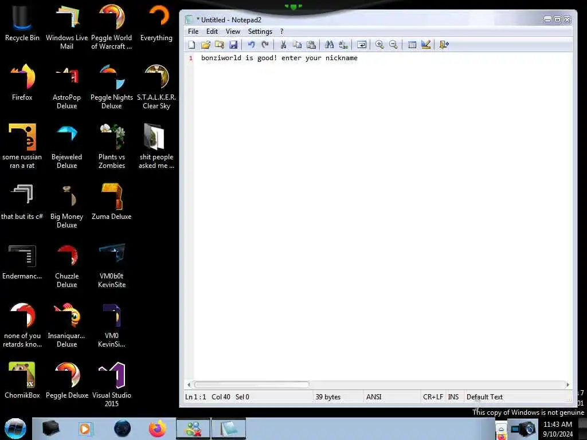The width and height of the screenshot is (587, 440).
Task: Toggle word wrap toolbar icon
Action: pyautogui.click(x=362, y=45)
